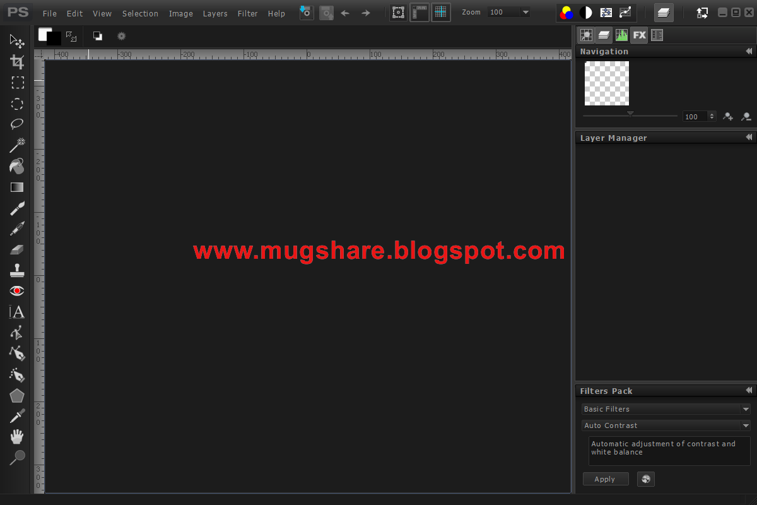The height and width of the screenshot is (505, 757).
Task: Reset to default black and white colors
Action: tap(98, 36)
